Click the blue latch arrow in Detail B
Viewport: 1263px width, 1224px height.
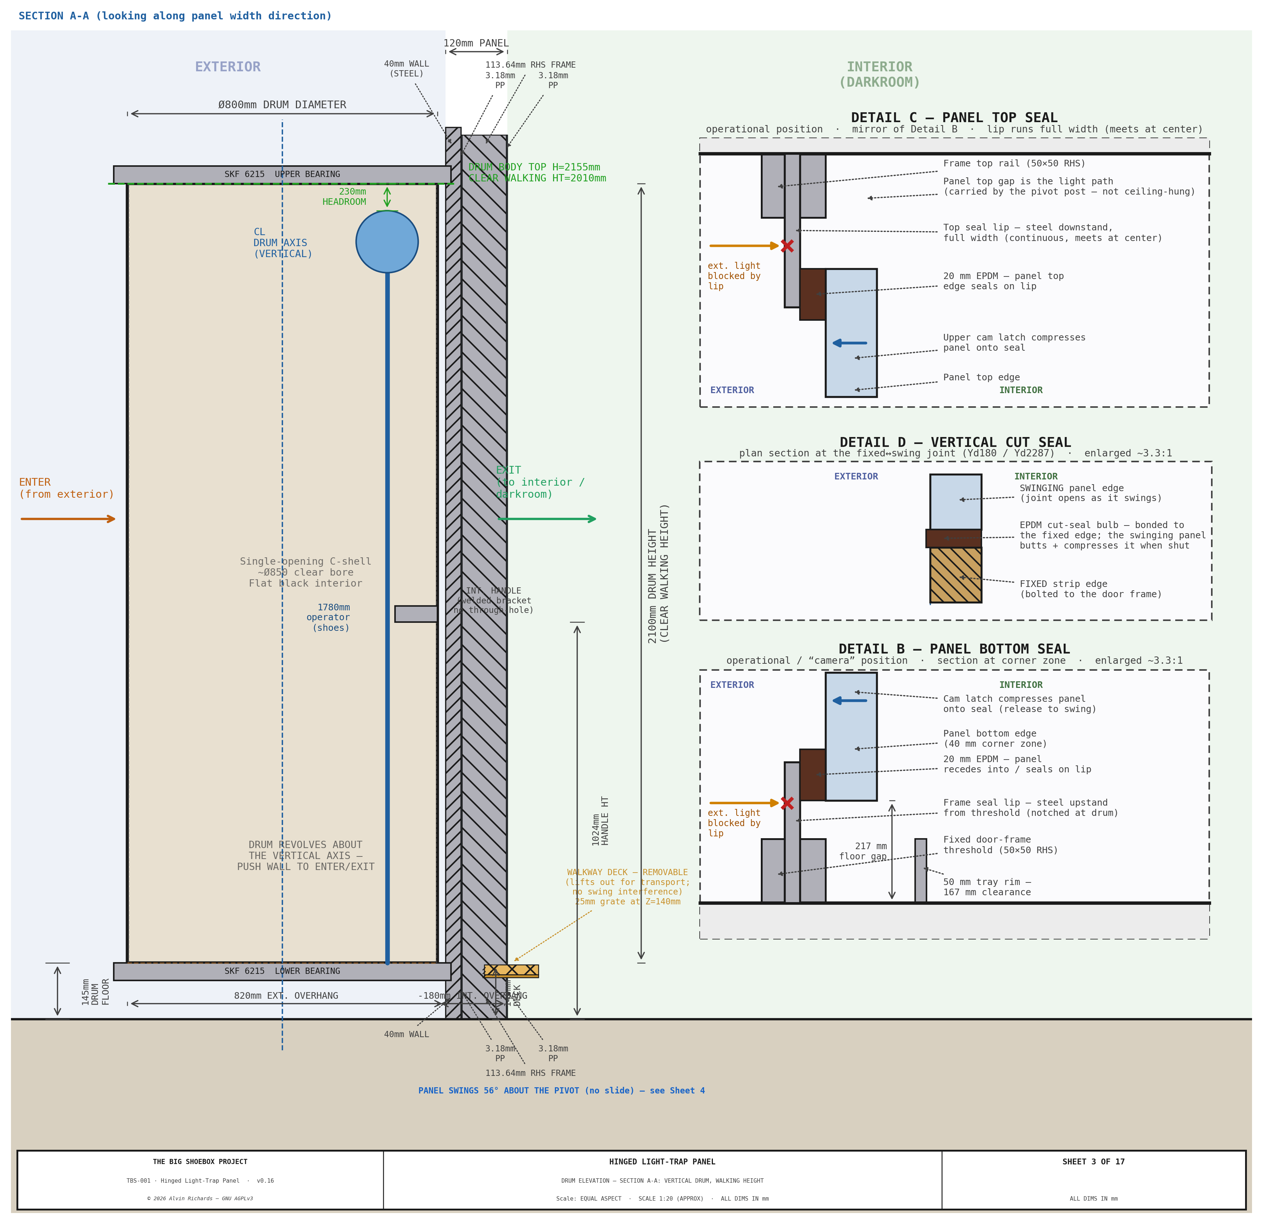[849, 700]
